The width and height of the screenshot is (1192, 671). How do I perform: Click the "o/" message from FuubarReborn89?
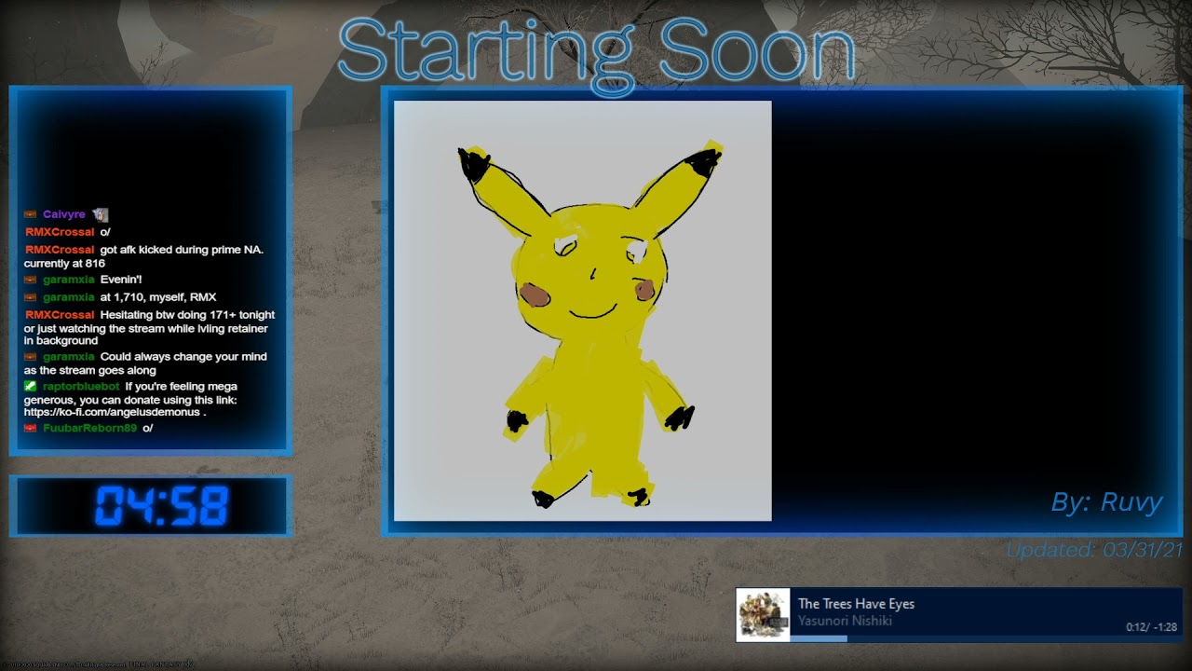(148, 429)
